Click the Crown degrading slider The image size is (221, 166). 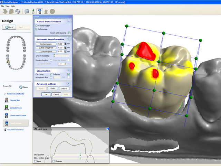pos(61,56)
